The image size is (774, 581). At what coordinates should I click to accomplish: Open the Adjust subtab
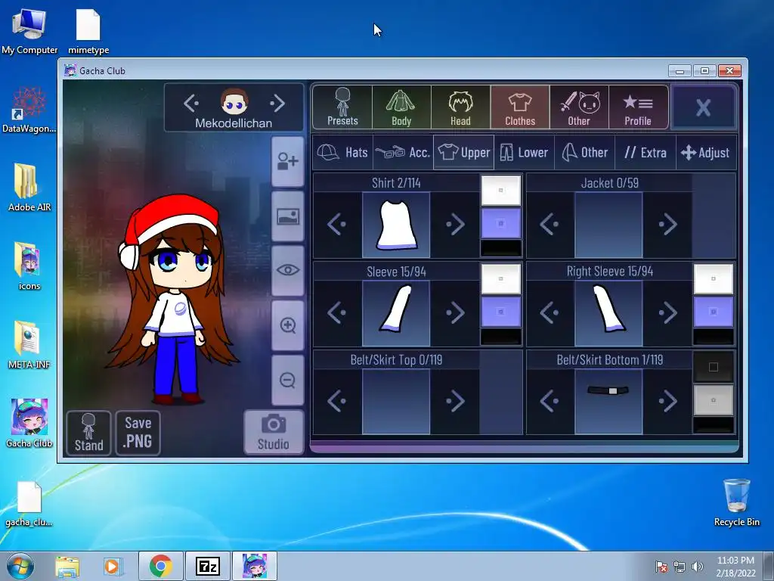pyautogui.click(x=706, y=152)
